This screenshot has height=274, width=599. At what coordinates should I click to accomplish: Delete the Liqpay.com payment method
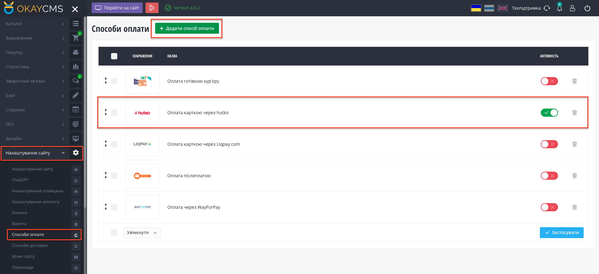coord(574,144)
